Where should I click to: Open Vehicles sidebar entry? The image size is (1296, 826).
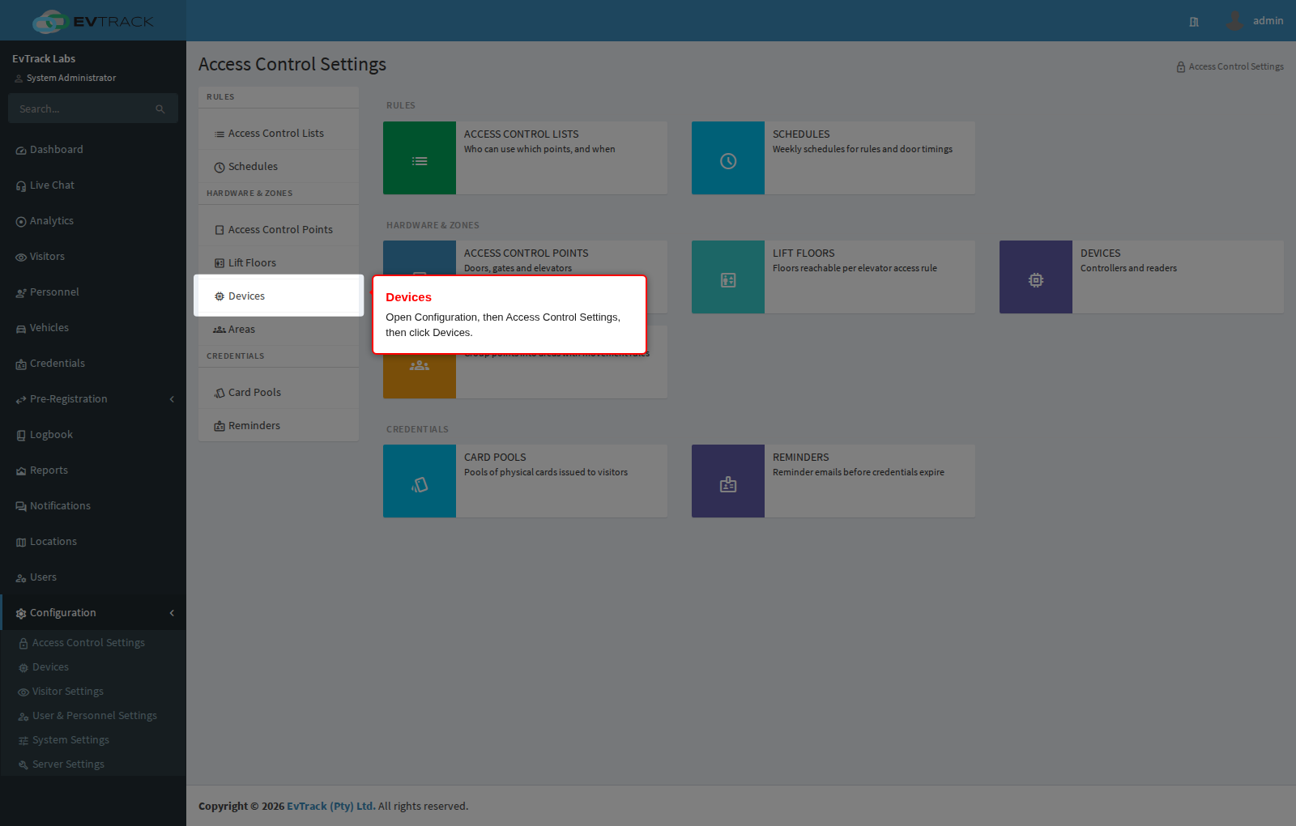tap(93, 328)
